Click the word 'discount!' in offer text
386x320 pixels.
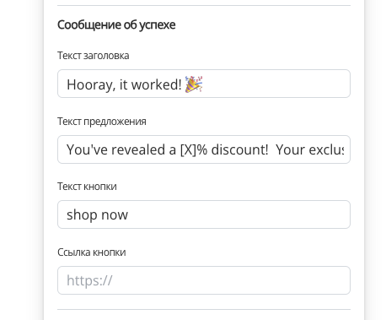[x=239, y=149]
